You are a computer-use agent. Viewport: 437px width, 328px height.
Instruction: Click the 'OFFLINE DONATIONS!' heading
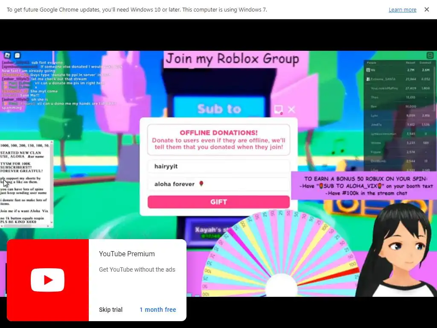(x=218, y=133)
